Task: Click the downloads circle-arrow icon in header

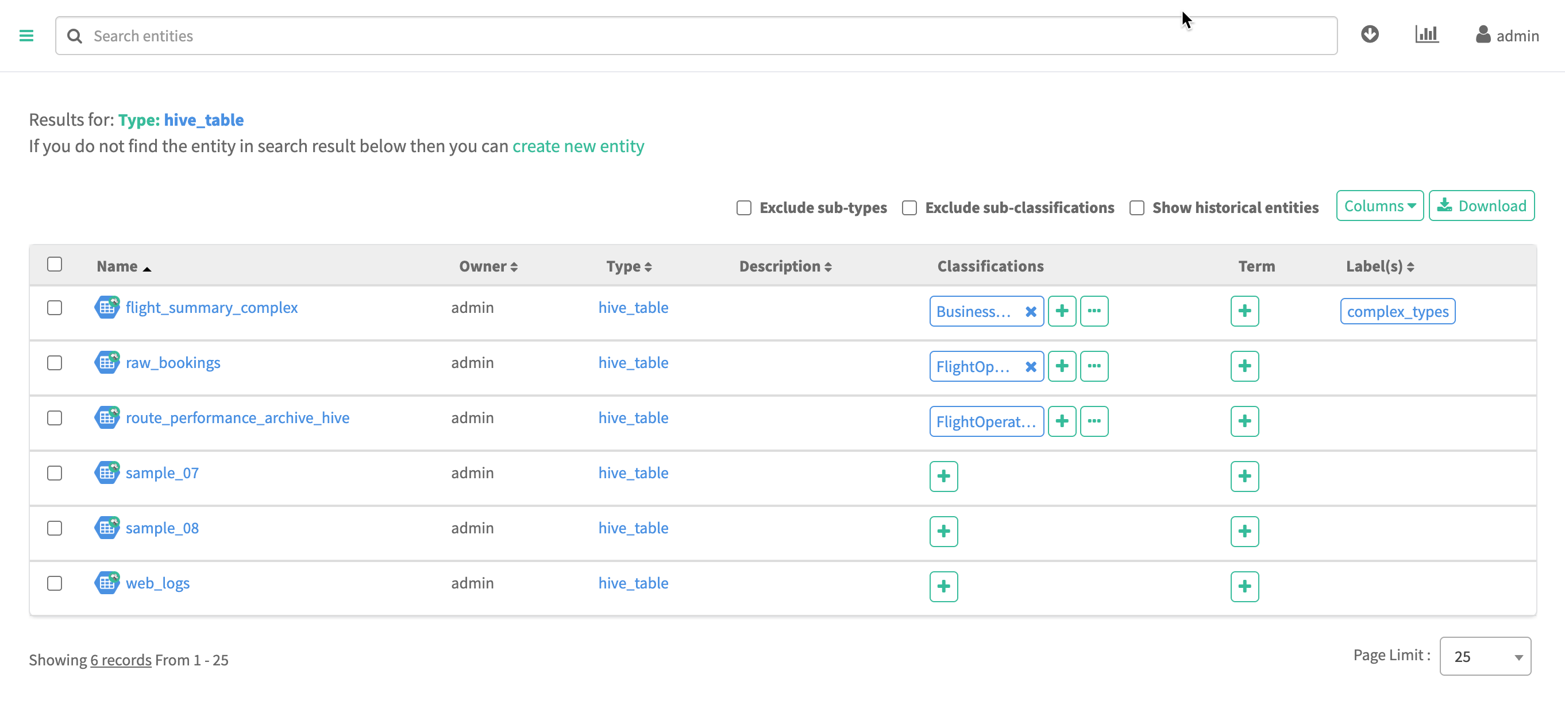Action: (x=1370, y=34)
